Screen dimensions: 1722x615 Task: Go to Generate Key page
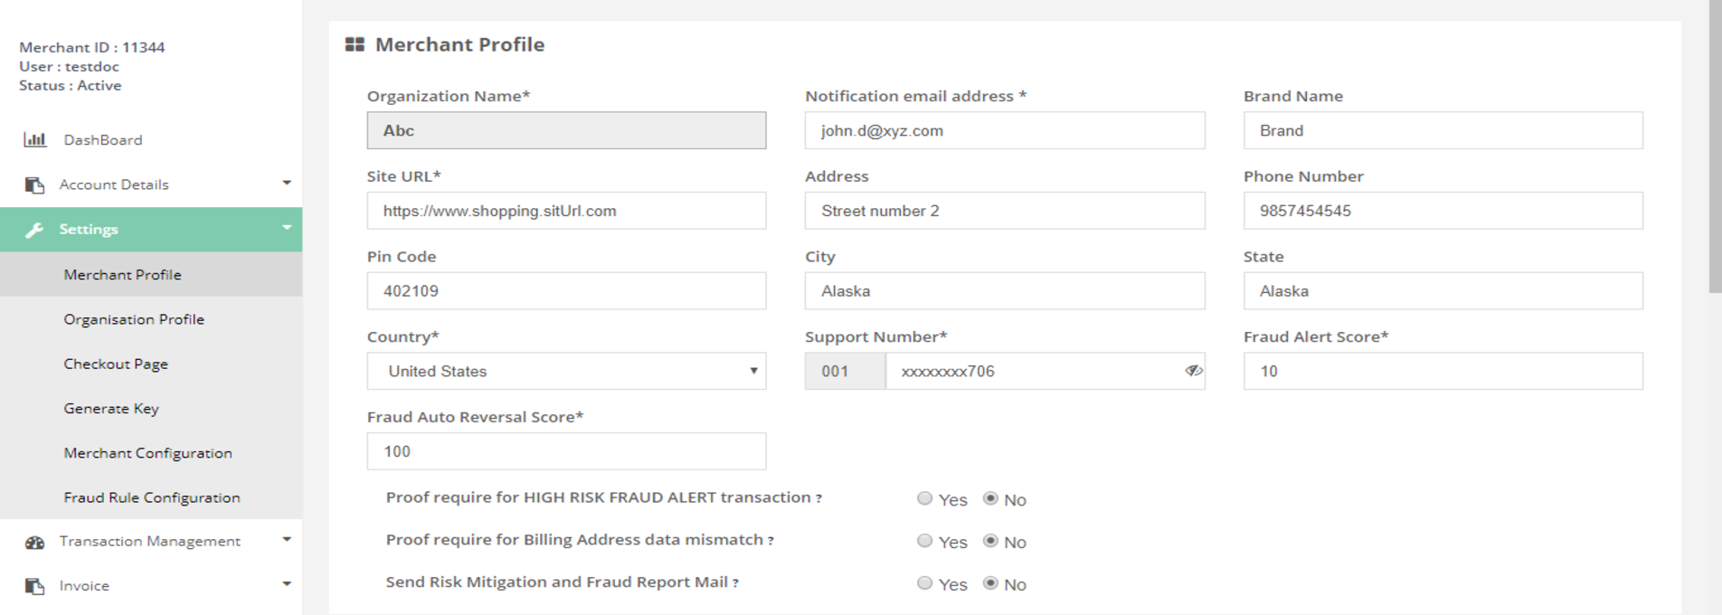coord(111,409)
